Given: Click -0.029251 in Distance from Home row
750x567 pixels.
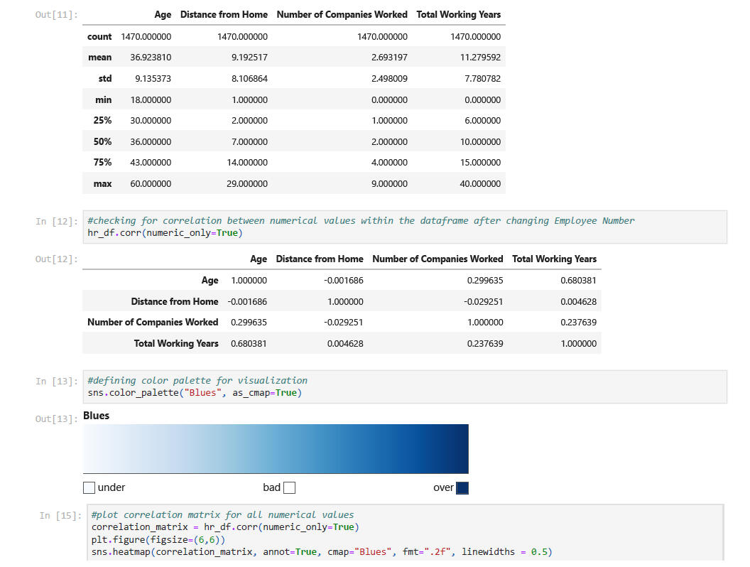Looking at the screenshot, I should 483,301.
